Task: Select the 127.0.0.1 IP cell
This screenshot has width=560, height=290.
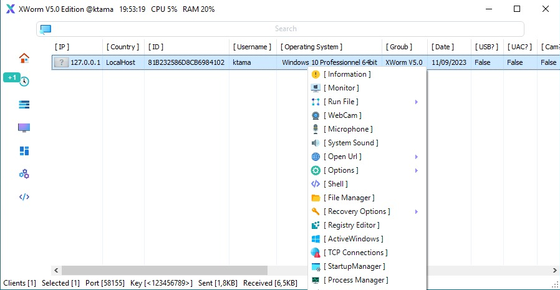Action: pos(85,62)
